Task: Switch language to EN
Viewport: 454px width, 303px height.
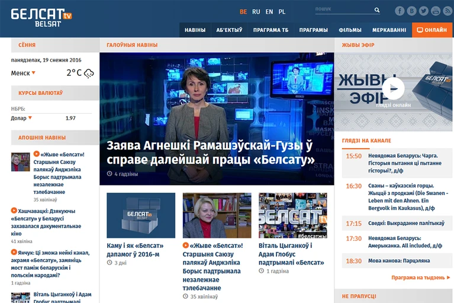Action: [269, 12]
